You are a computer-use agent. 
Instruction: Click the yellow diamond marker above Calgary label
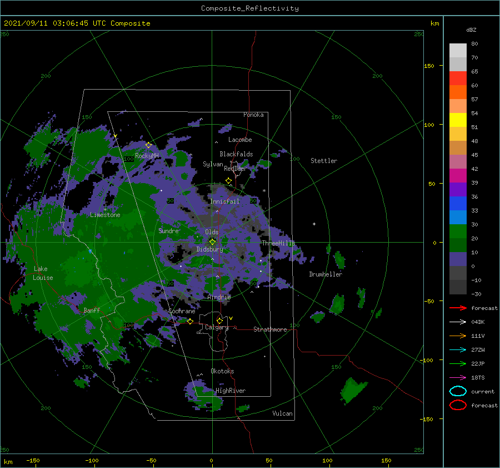click(219, 321)
